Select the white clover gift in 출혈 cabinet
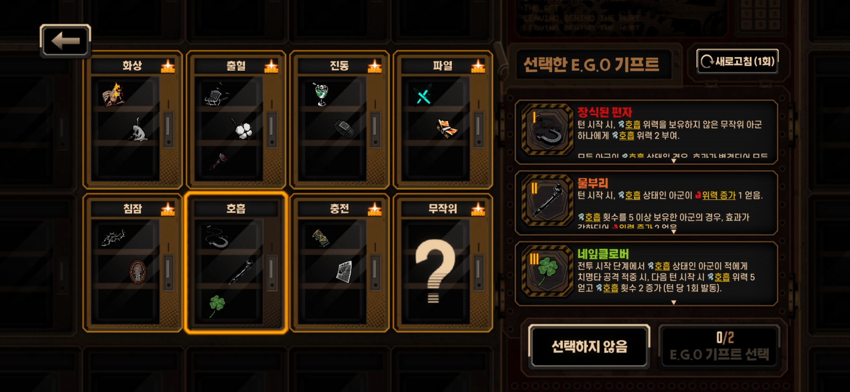 click(x=243, y=128)
